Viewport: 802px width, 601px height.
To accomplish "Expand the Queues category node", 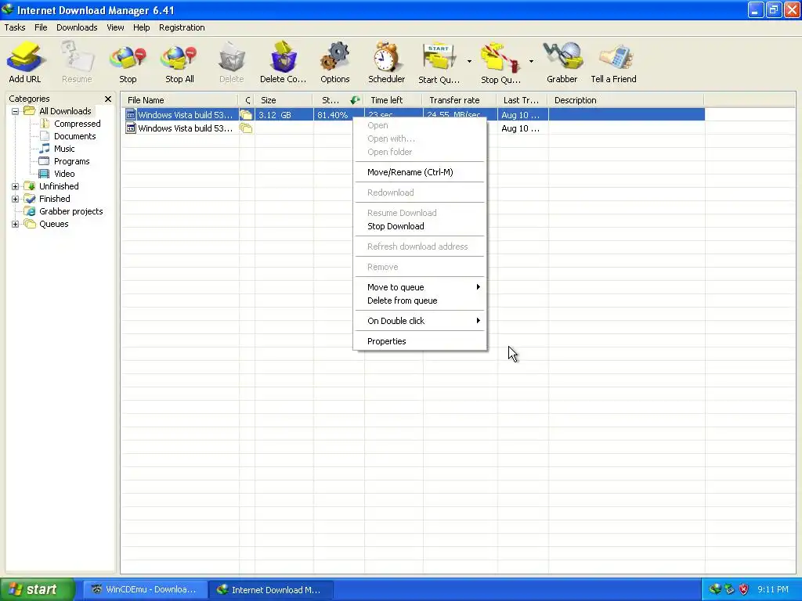I will (16, 224).
